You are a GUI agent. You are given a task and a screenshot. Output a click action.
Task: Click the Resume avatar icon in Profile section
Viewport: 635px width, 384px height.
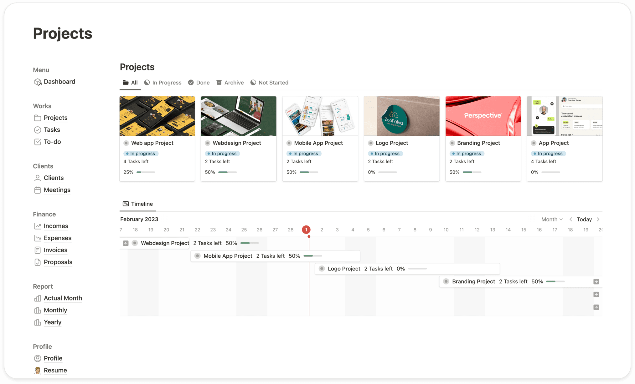(x=38, y=370)
